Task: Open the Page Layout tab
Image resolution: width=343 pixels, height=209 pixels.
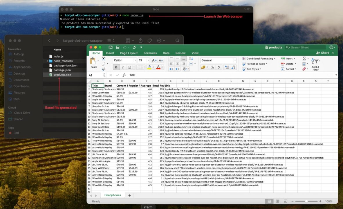Action: pos(129,53)
